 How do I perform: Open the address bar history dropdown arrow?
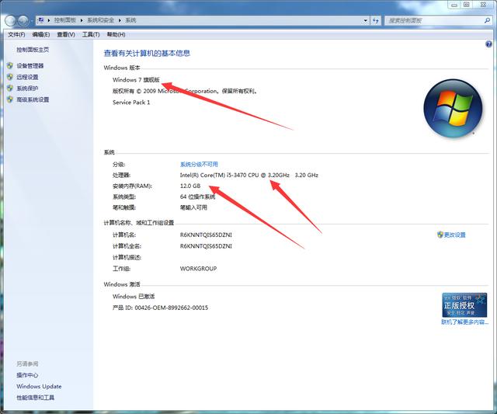pos(366,21)
